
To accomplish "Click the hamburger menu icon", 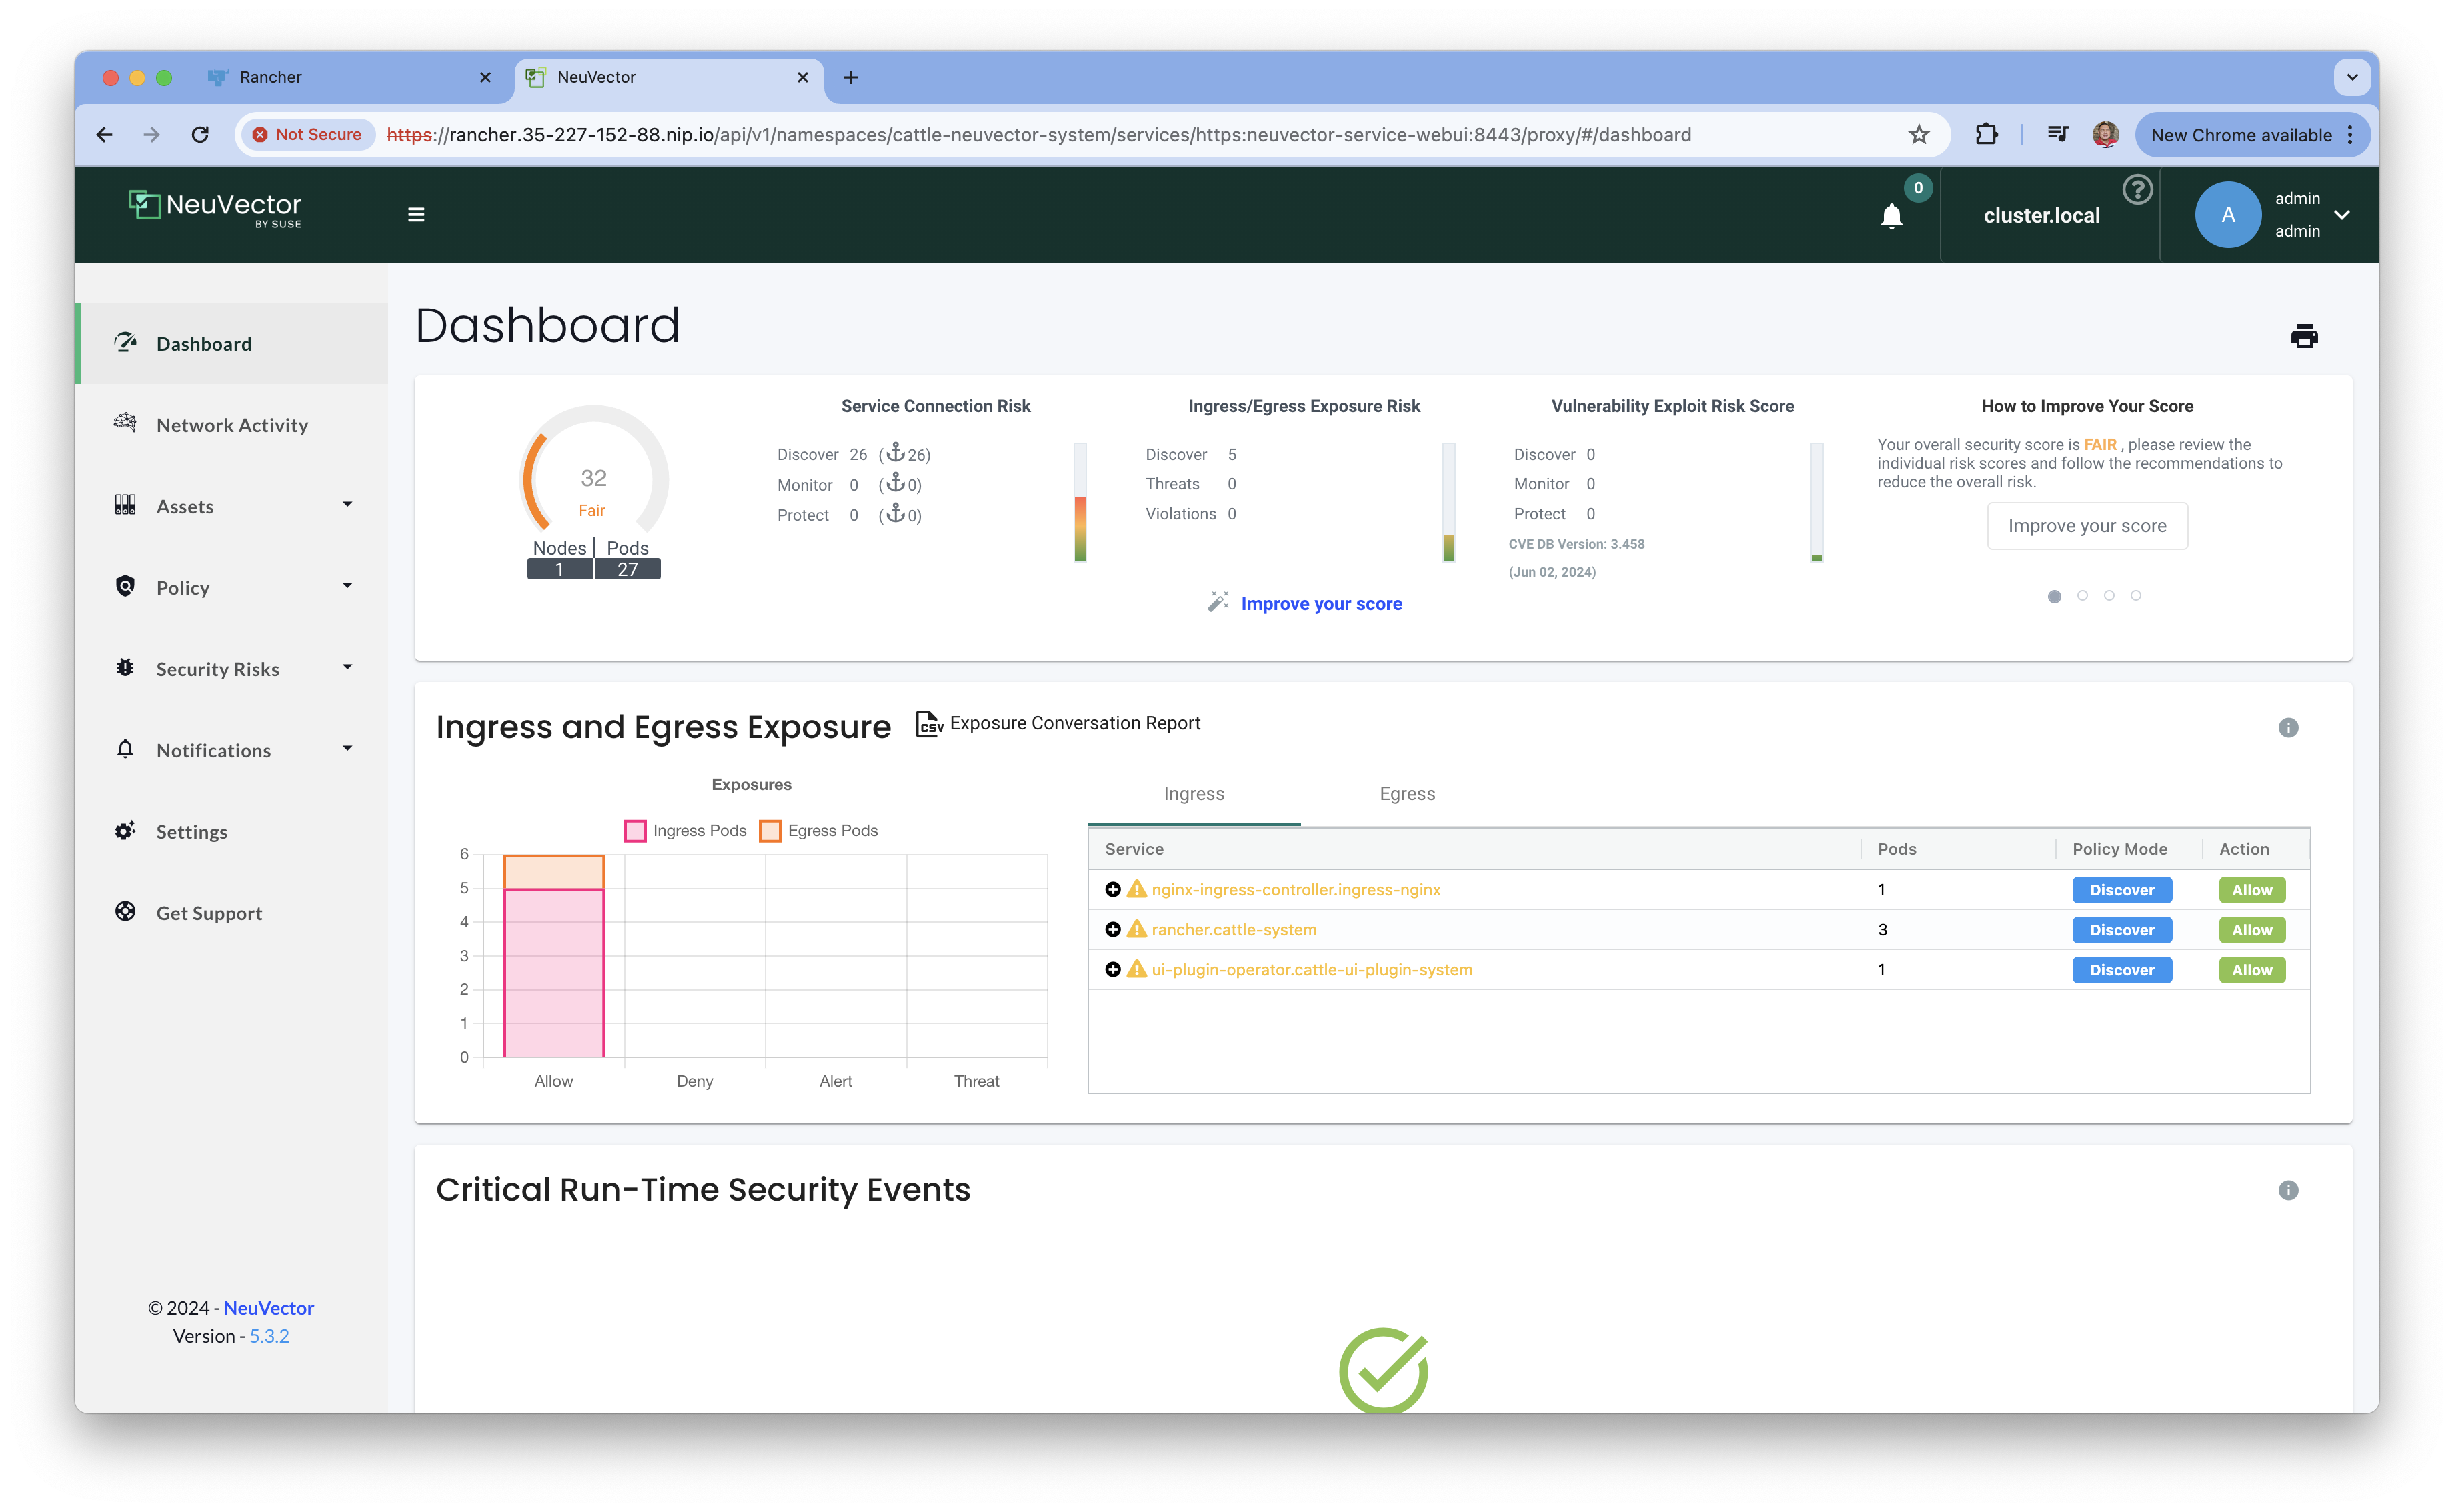I will click(x=416, y=215).
